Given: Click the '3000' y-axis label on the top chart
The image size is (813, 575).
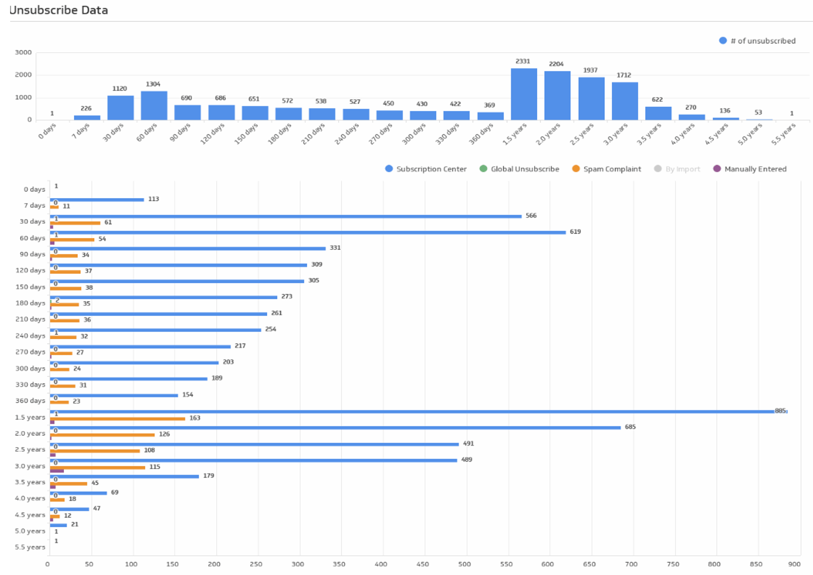Looking at the screenshot, I should click(x=23, y=52).
